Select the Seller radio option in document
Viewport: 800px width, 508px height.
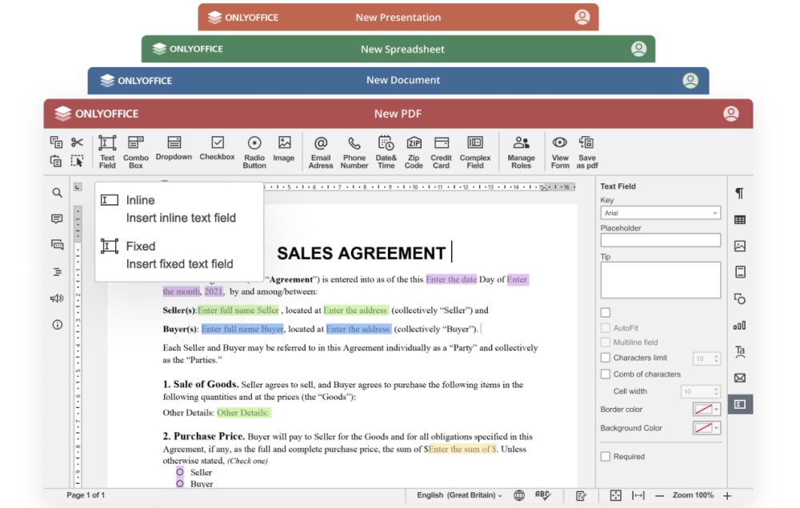(x=179, y=472)
